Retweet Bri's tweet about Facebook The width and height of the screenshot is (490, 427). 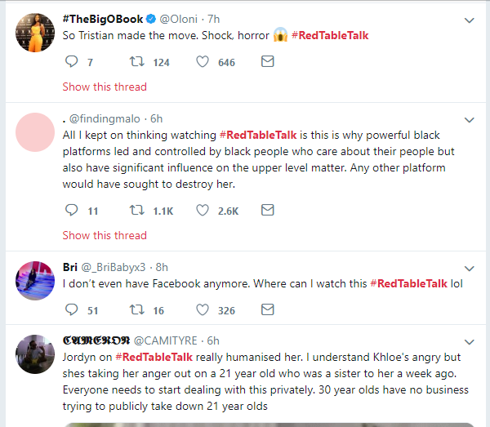[138, 309]
